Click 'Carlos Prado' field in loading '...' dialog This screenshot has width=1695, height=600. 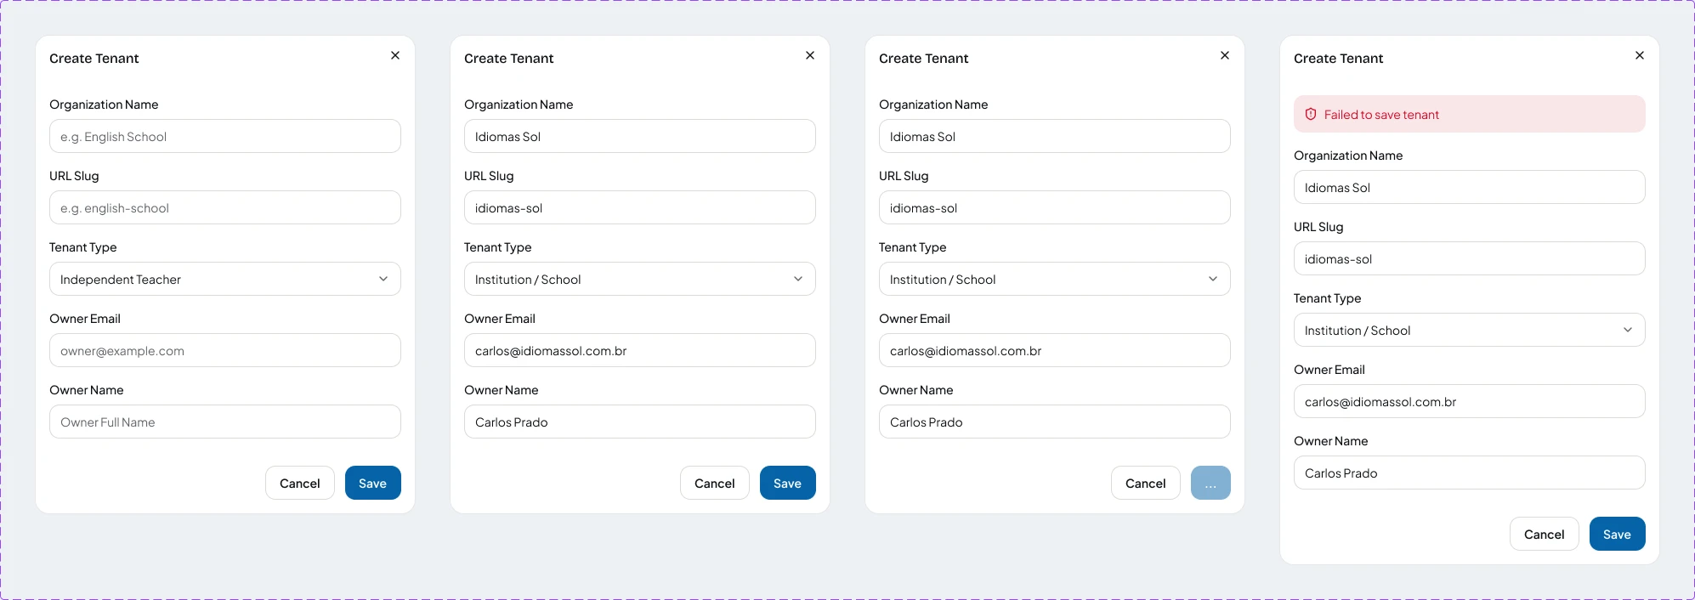tap(1055, 422)
